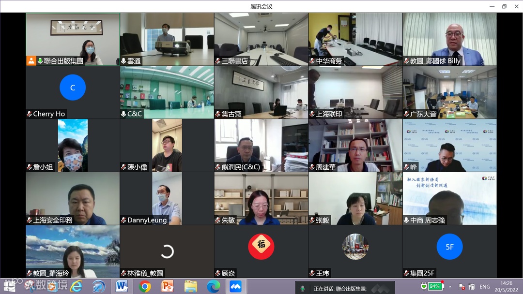Click the 正在讲话 speaking status bar

click(x=345, y=288)
